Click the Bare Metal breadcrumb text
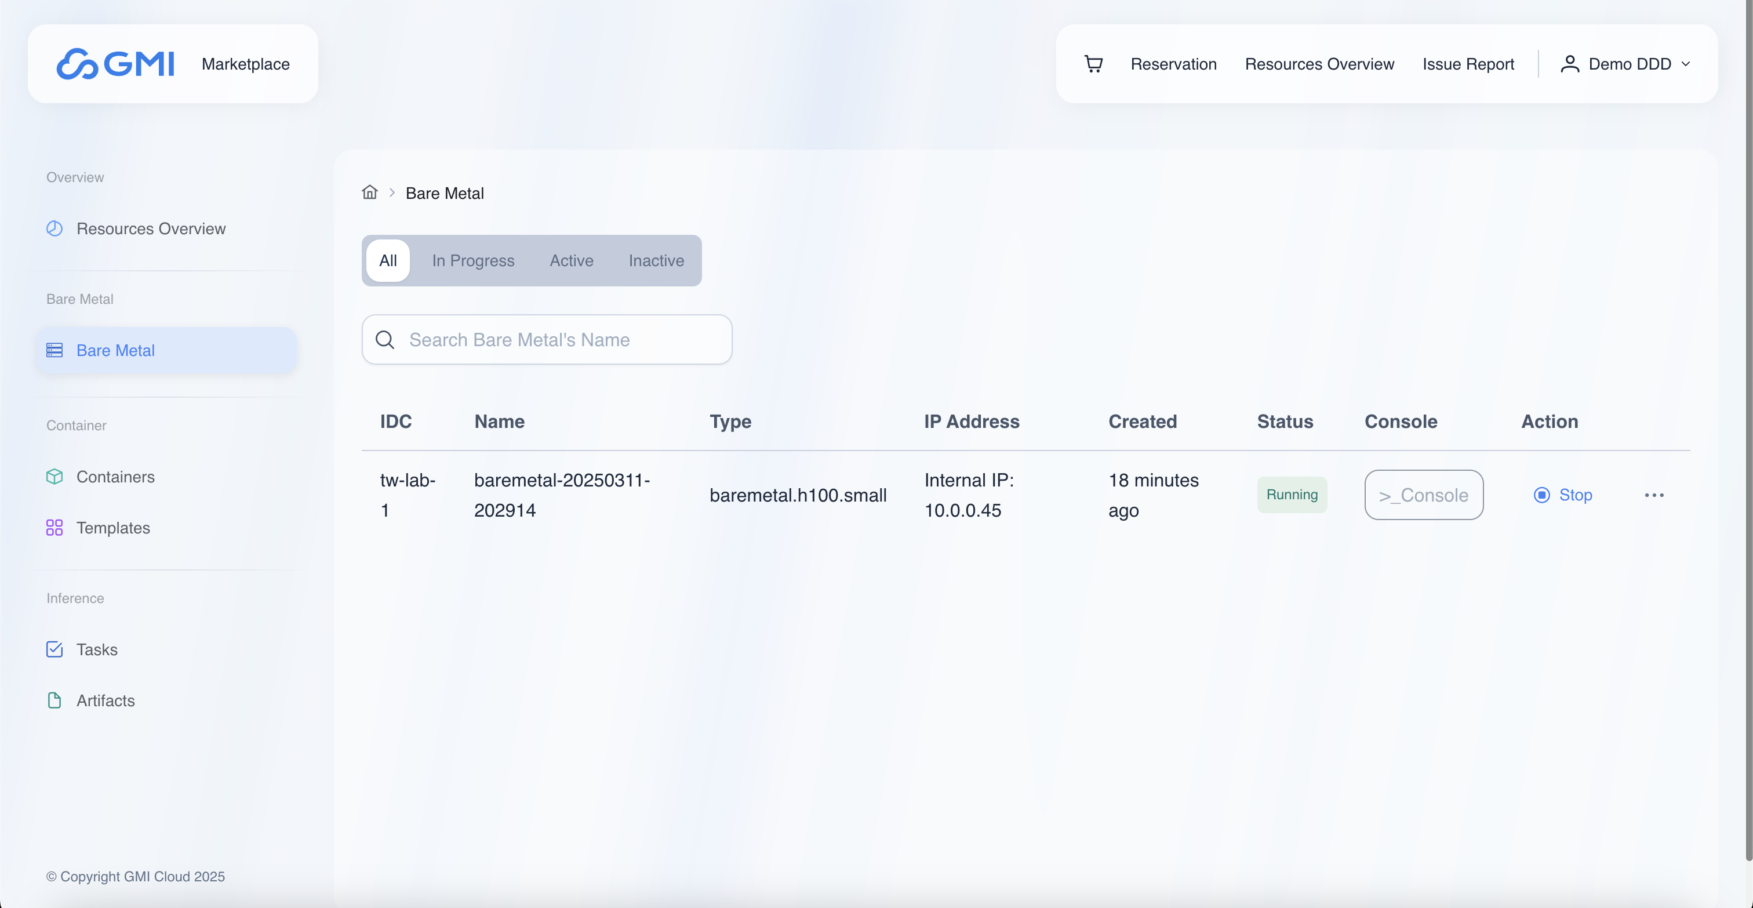Viewport: 1753px width, 908px height. [x=445, y=193]
